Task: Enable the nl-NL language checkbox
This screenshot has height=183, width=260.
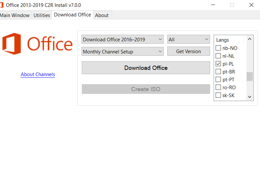Action: (218, 56)
